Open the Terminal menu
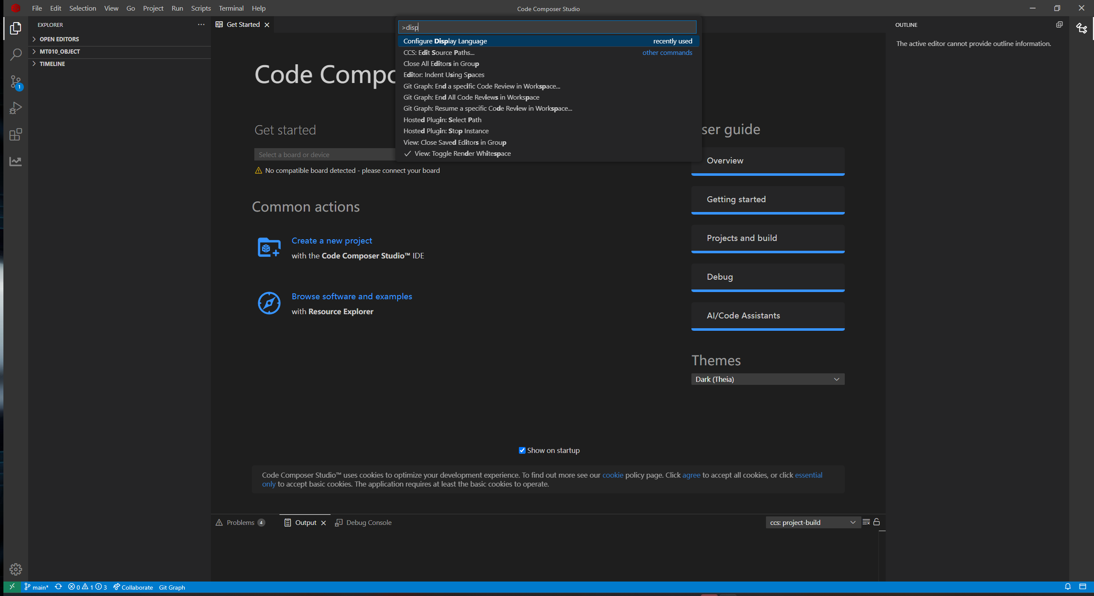 (231, 8)
